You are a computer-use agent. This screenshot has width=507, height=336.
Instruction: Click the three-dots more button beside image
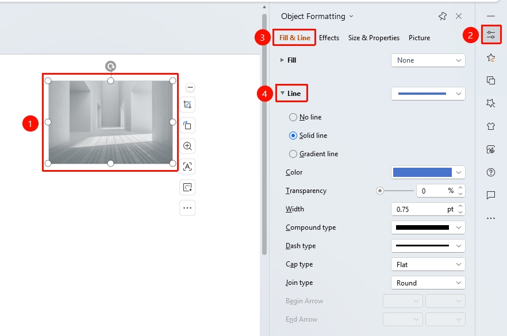click(187, 208)
